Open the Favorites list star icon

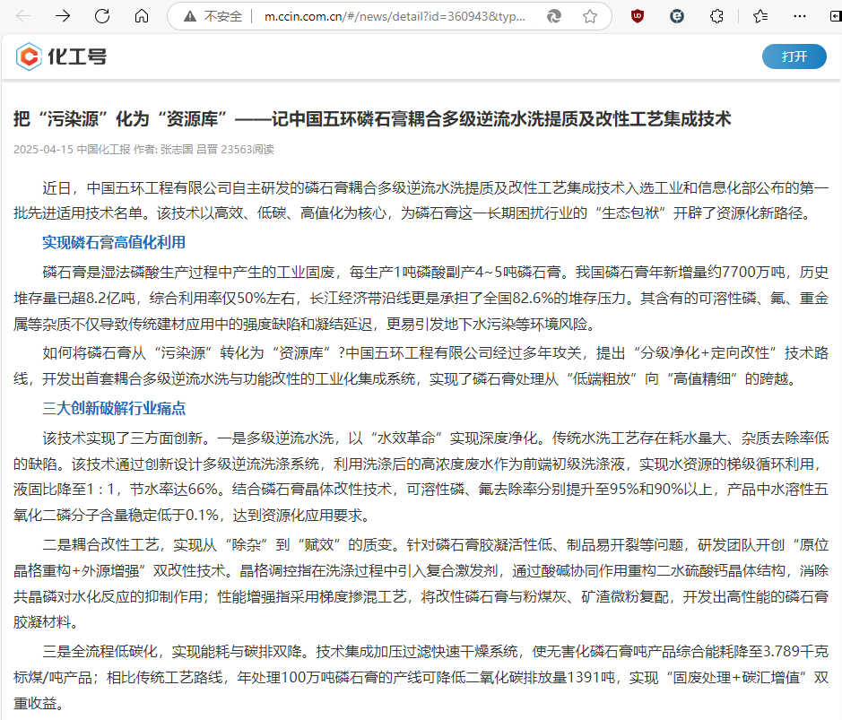tap(760, 17)
